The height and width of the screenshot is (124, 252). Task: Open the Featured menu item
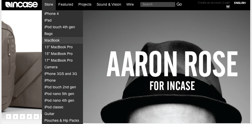[66, 5]
